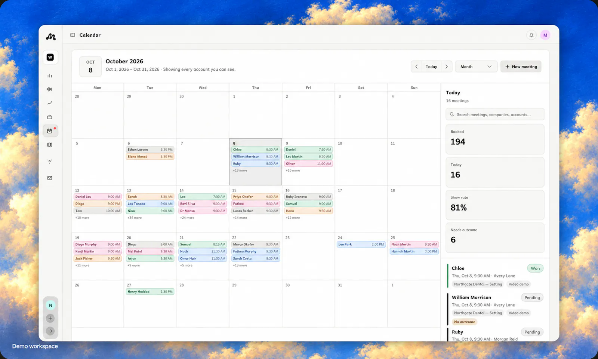Open the Hannah Martin 3:00 PM event
The image size is (598, 359).
tap(414, 252)
